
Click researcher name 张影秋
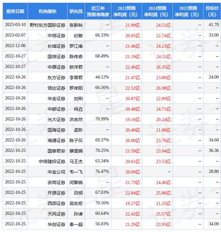tap(76, 25)
